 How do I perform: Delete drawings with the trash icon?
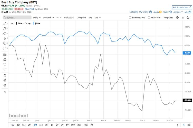pyautogui.click(x=5, y=75)
